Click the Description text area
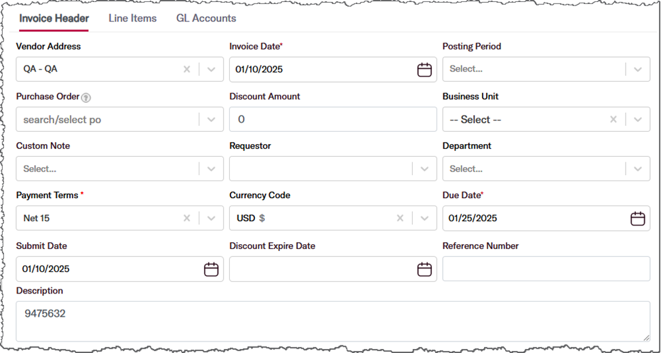The image size is (661, 353). [x=333, y=321]
